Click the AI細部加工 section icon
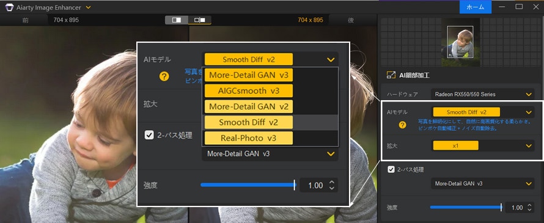The width and height of the screenshot is (544, 223). [x=391, y=75]
